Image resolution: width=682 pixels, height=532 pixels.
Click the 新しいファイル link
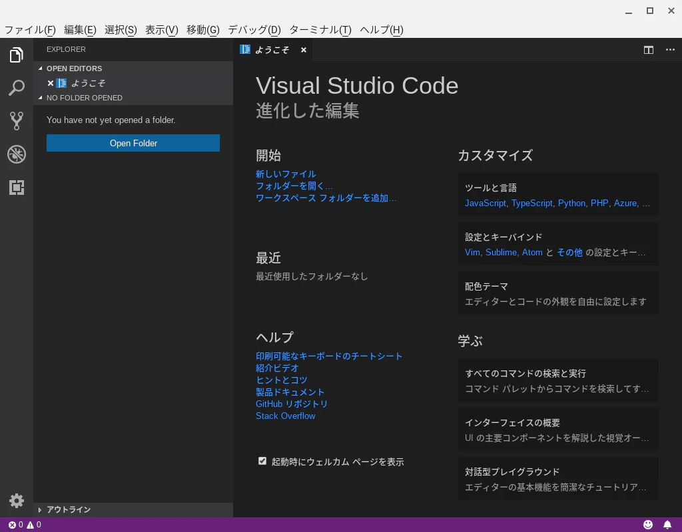(x=286, y=174)
